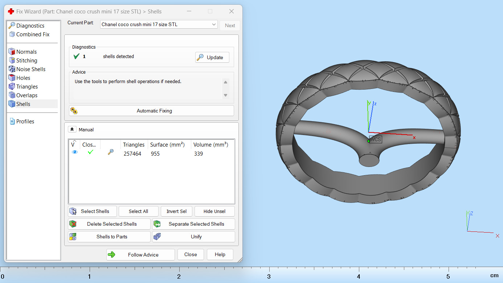Click Separate Selected Shells

pos(193,224)
